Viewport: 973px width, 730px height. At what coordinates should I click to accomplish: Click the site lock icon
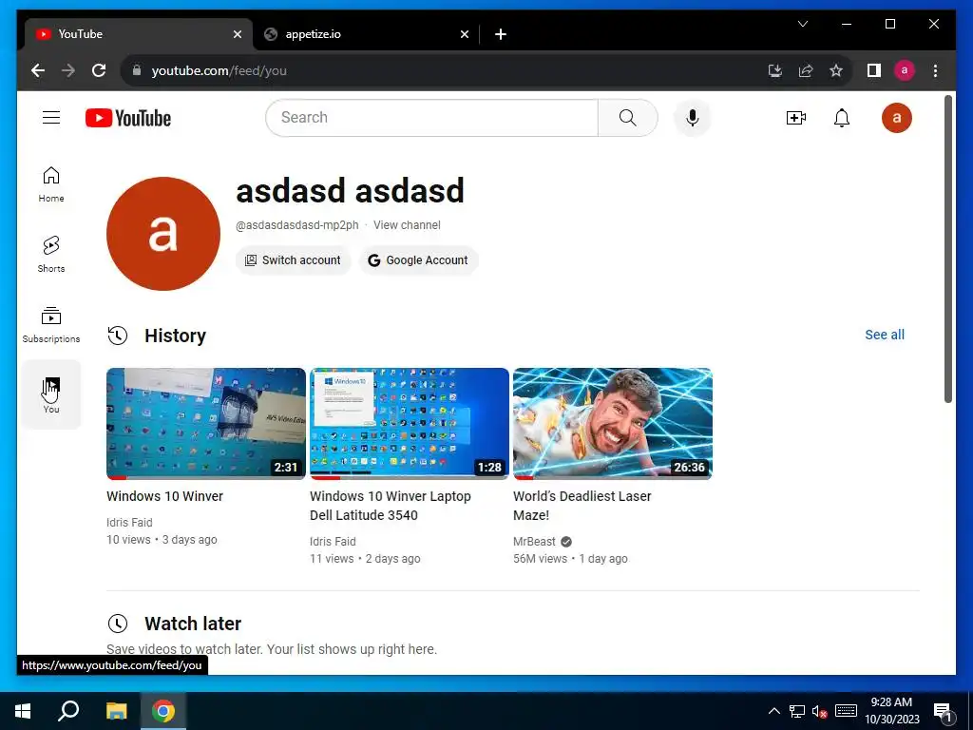tap(137, 70)
